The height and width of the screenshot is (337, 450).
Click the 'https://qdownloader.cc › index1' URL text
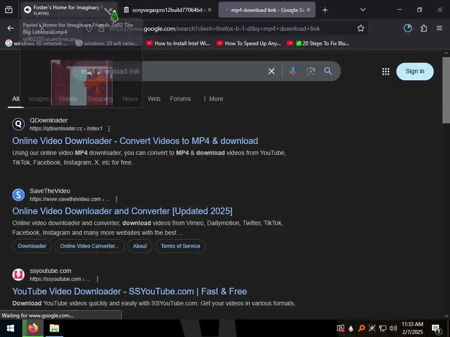click(66, 129)
